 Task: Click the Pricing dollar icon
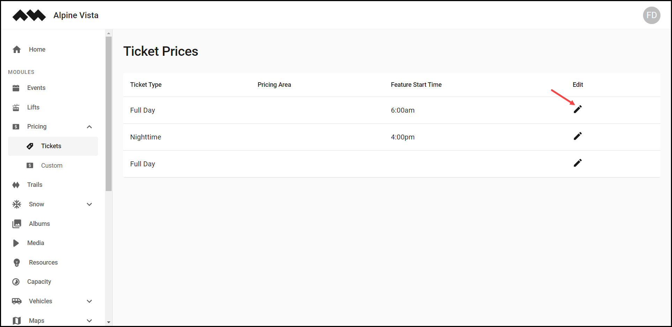coord(16,127)
